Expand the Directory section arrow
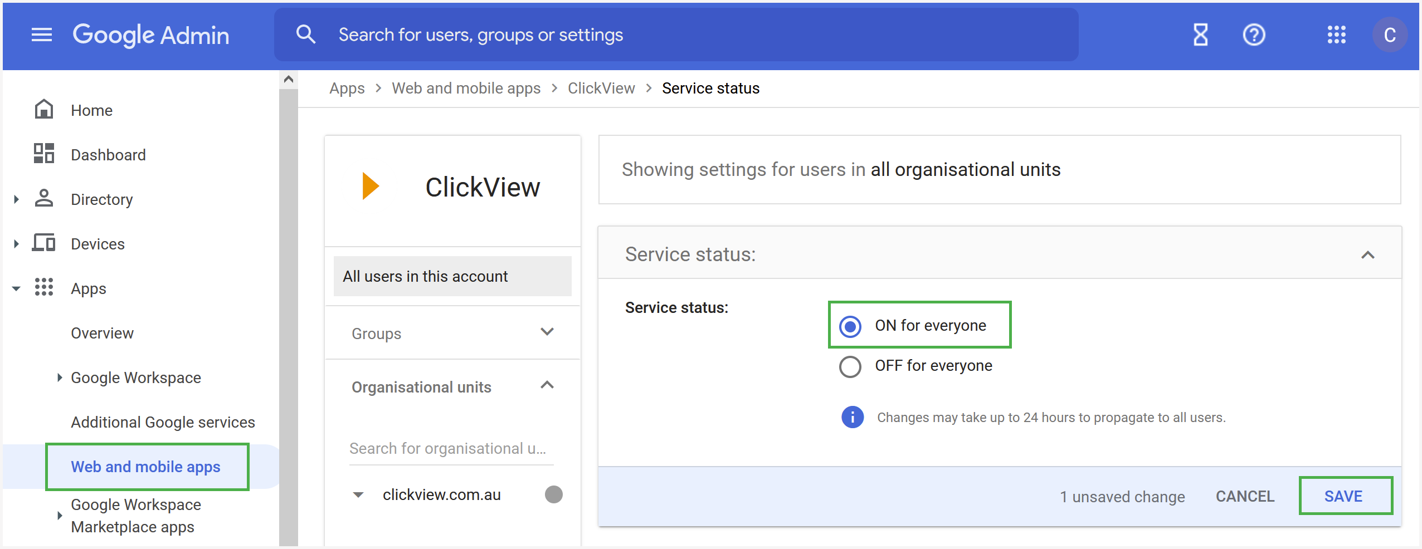Image resolution: width=1422 pixels, height=549 pixels. click(x=16, y=199)
